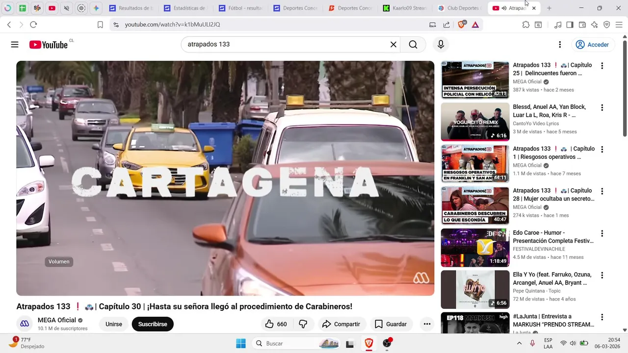Switch to Kaarlo09 Stream tab
Screen dimensions: 628x353
(405, 8)
